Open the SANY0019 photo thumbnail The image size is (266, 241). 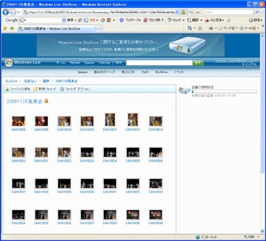pos(155,121)
